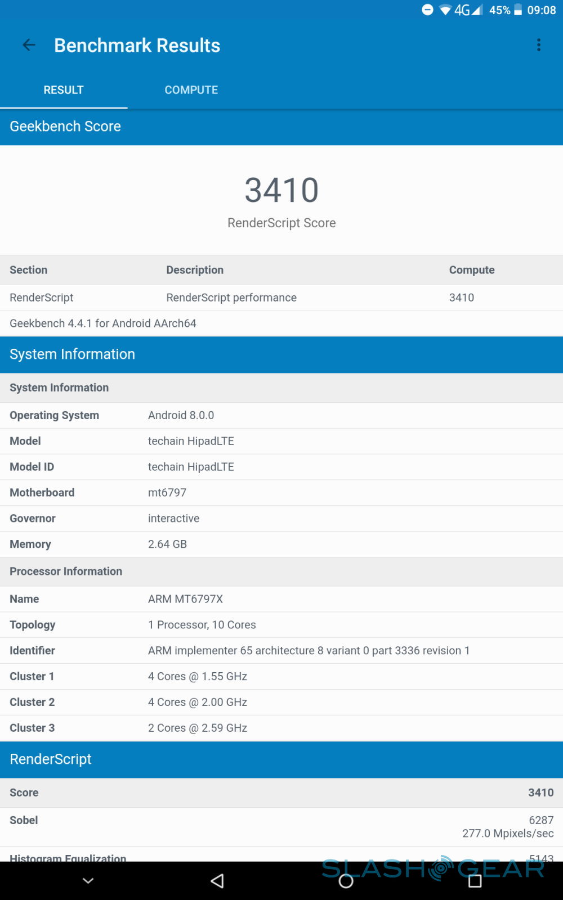Select the Cluster 3 cores row
Screen dimensions: 563x900
click(x=281, y=728)
